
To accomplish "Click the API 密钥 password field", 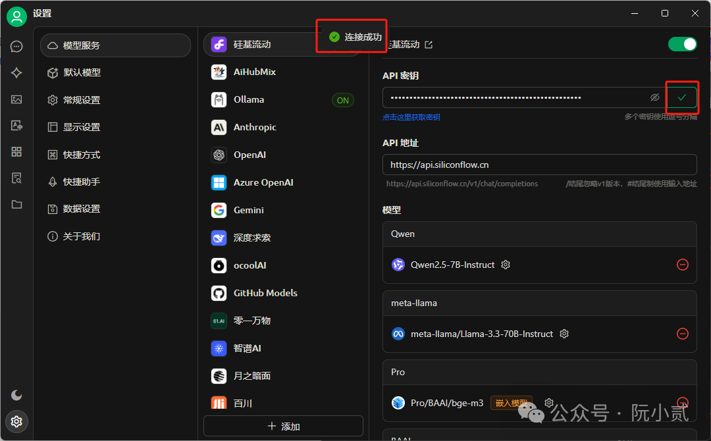I will pyautogui.click(x=525, y=97).
